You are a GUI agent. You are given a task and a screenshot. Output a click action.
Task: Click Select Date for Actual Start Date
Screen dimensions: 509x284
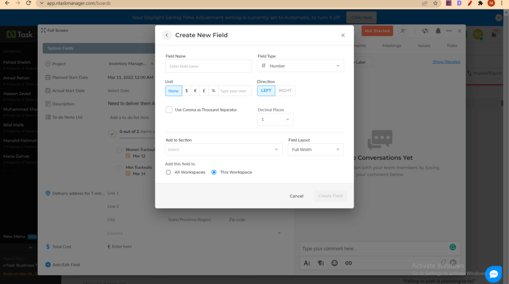pyautogui.click(x=118, y=91)
